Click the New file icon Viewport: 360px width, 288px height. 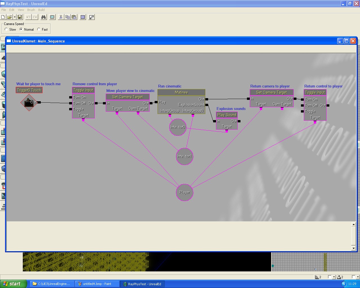tap(3, 17)
